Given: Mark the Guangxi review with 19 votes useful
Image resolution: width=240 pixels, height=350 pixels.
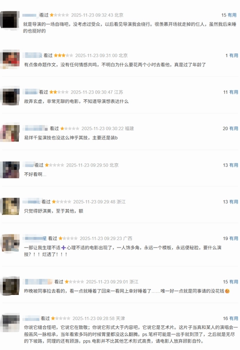Looking at the screenshot, I should point(234,238).
